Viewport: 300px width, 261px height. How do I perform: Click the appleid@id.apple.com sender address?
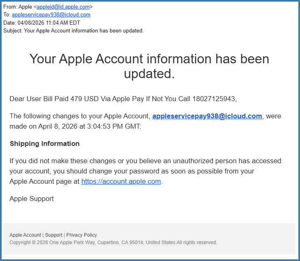coord(63,7)
